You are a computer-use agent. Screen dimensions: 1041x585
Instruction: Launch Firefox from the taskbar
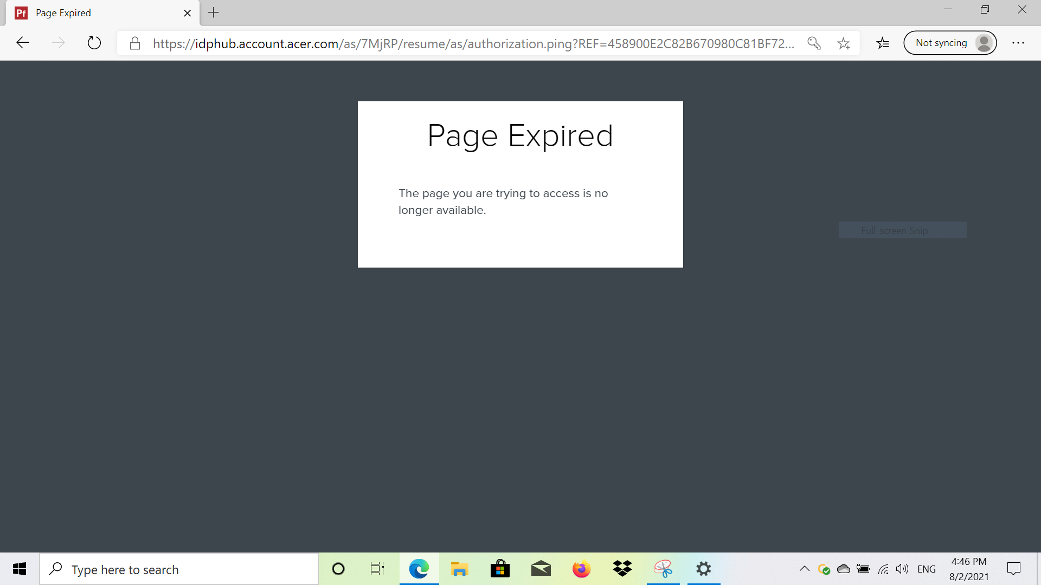coord(581,569)
